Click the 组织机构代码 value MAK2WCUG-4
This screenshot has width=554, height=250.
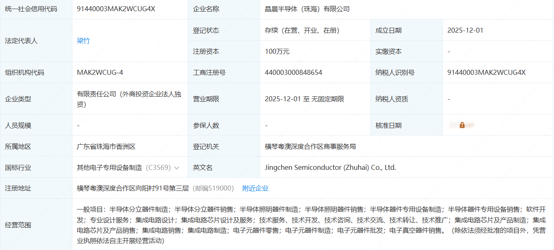pos(100,73)
